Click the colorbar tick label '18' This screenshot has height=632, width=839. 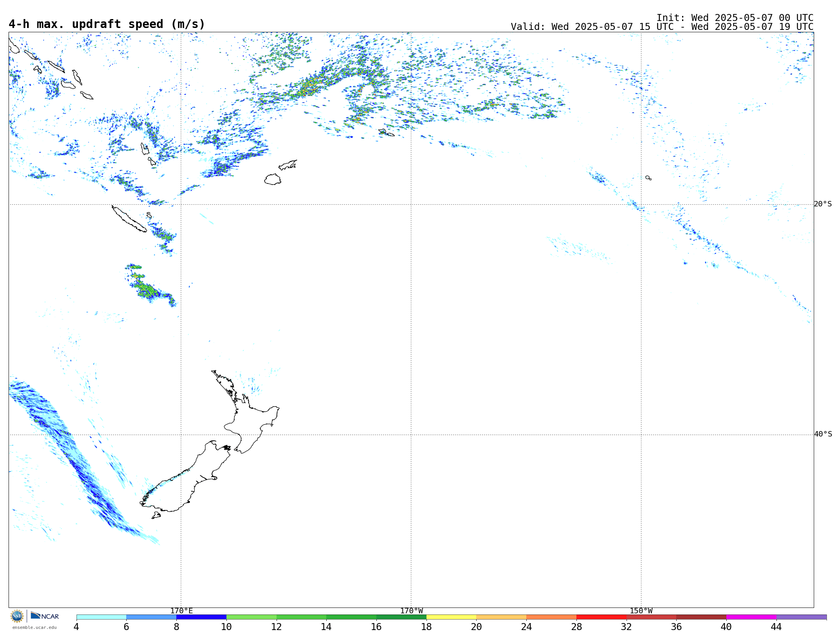pos(426,627)
